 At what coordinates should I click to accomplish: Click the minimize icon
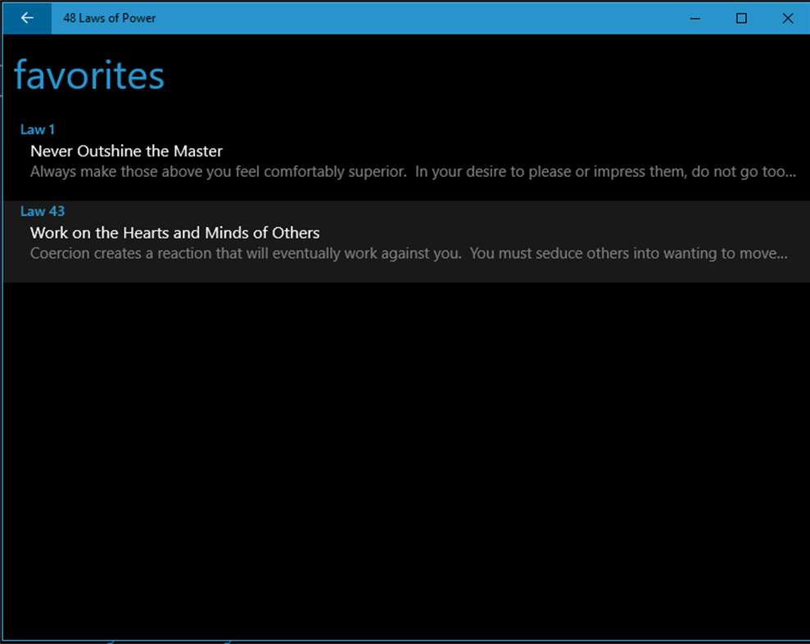click(x=695, y=17)
